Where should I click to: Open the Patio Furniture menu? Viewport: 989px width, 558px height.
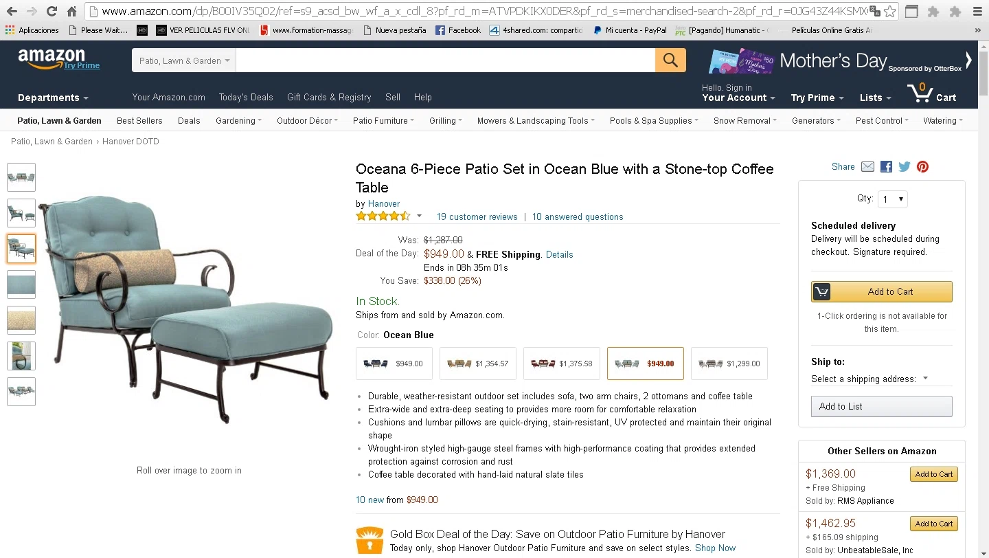[383, 121]
